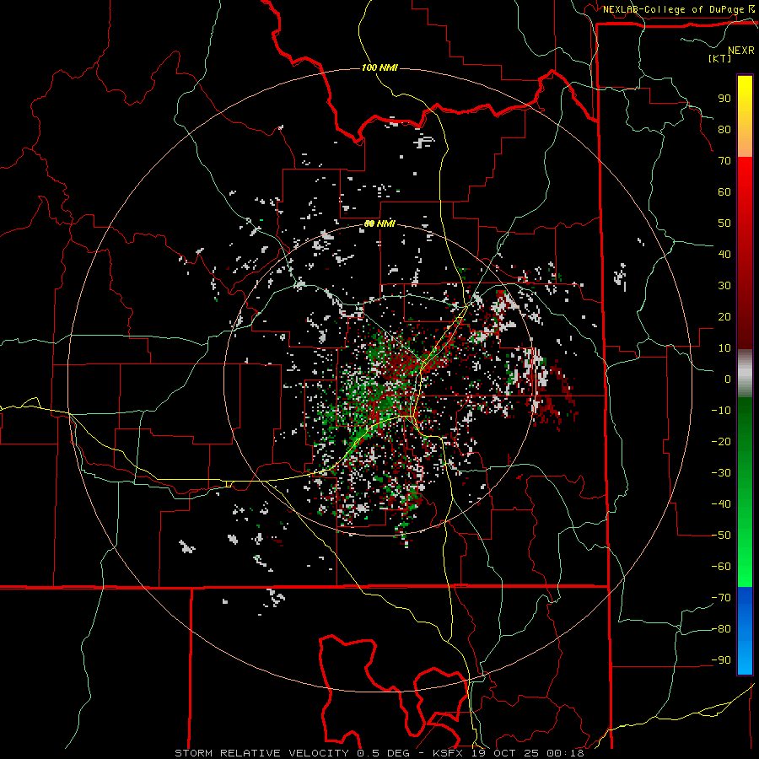
Task: Click the -60 value on velocity scale
Action: tap(721, 567)
